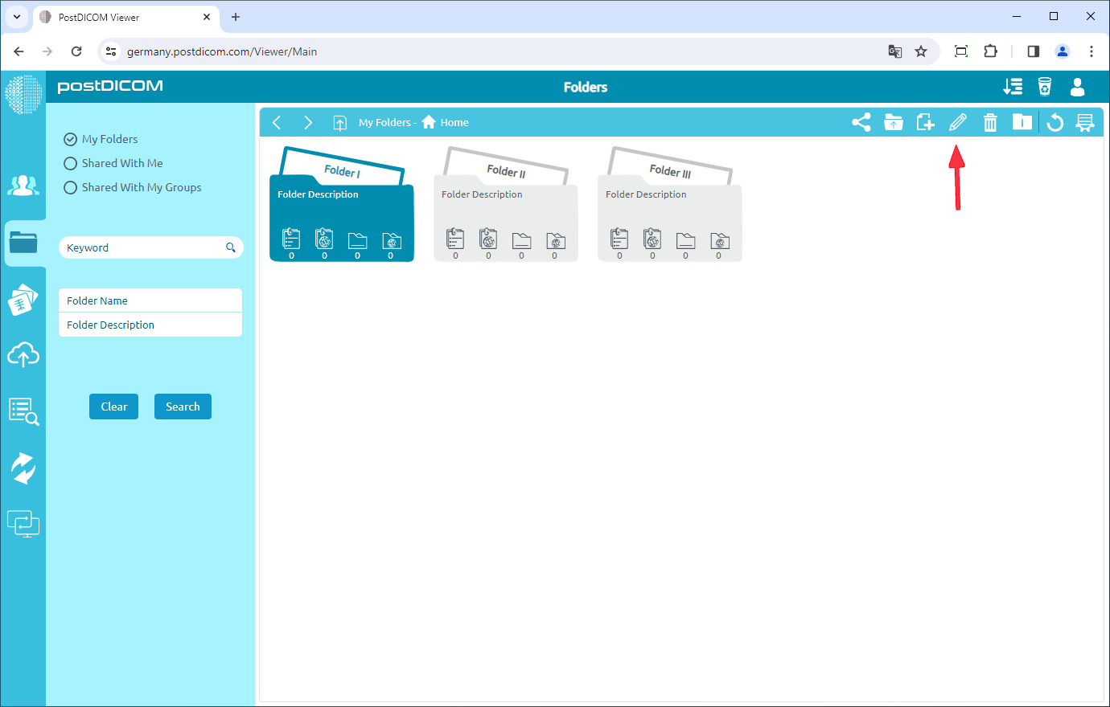The width and height of the screenshot is (1110, 707).
Task: Select the My Folders radio button
Action: point(71,139)
